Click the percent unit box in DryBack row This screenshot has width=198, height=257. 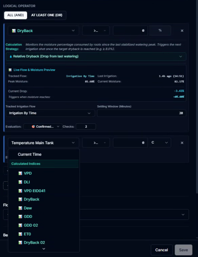(160, 31)
